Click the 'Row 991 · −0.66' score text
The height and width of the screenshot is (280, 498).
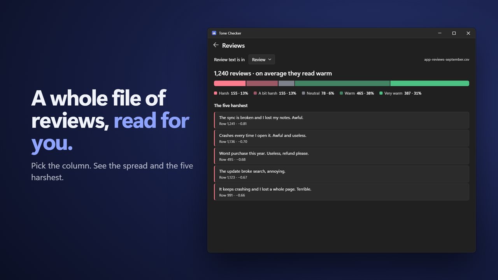point(232,195)
